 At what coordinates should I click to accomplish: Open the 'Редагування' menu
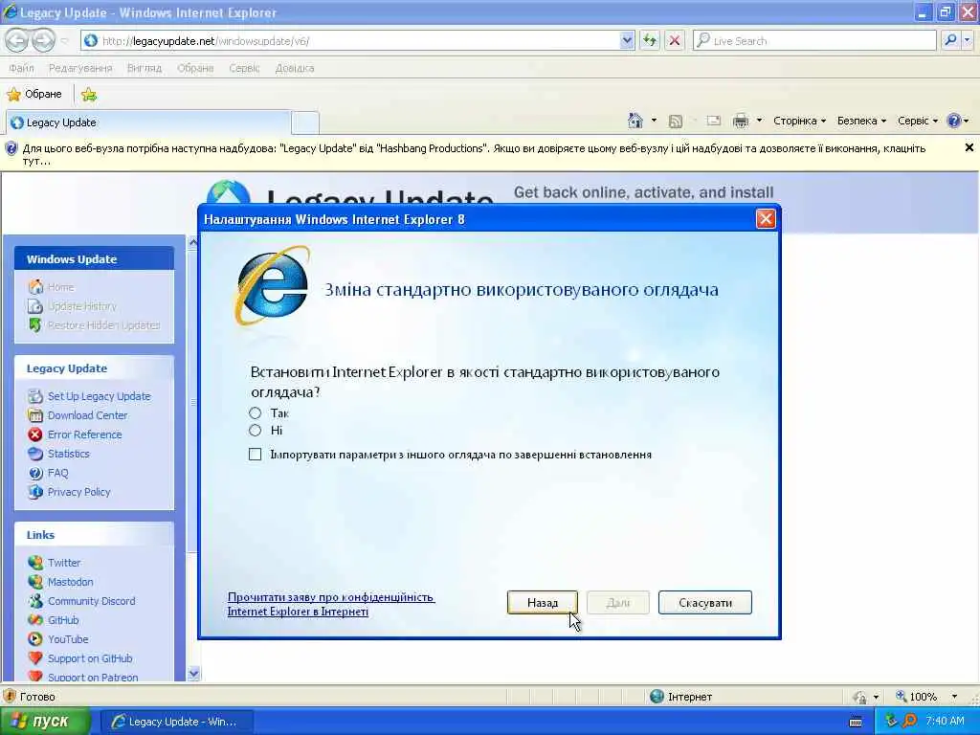pos(80,68)
